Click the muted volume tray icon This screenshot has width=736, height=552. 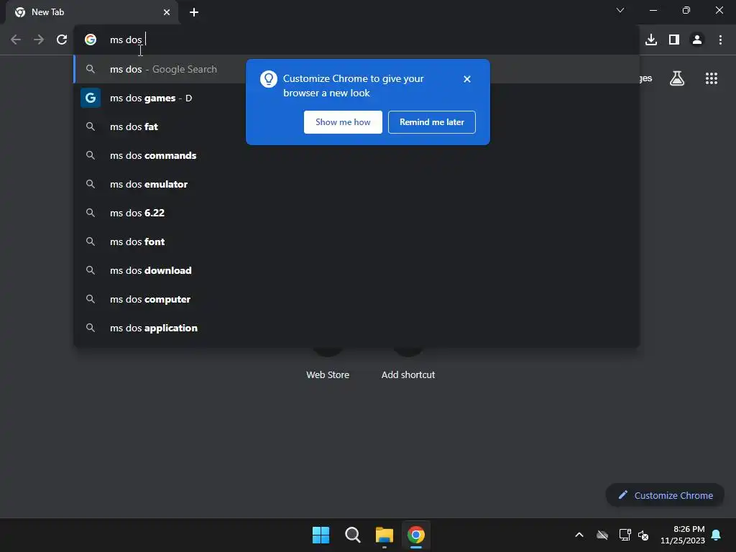tap(643, 535)
